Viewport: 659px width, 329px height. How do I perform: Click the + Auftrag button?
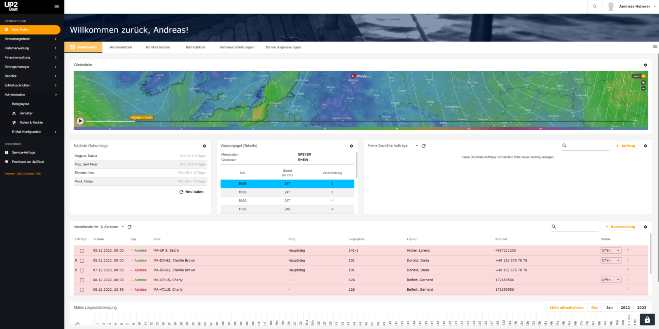pos(625,146)
